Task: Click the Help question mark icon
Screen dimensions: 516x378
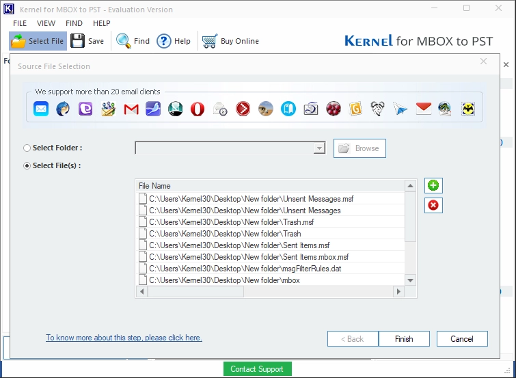Action: point(163,41)
